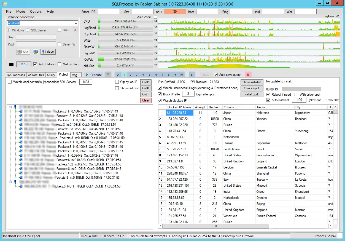Open the Mode menu
The height and width of the screenshot is (241, 345).
point(20,12)
